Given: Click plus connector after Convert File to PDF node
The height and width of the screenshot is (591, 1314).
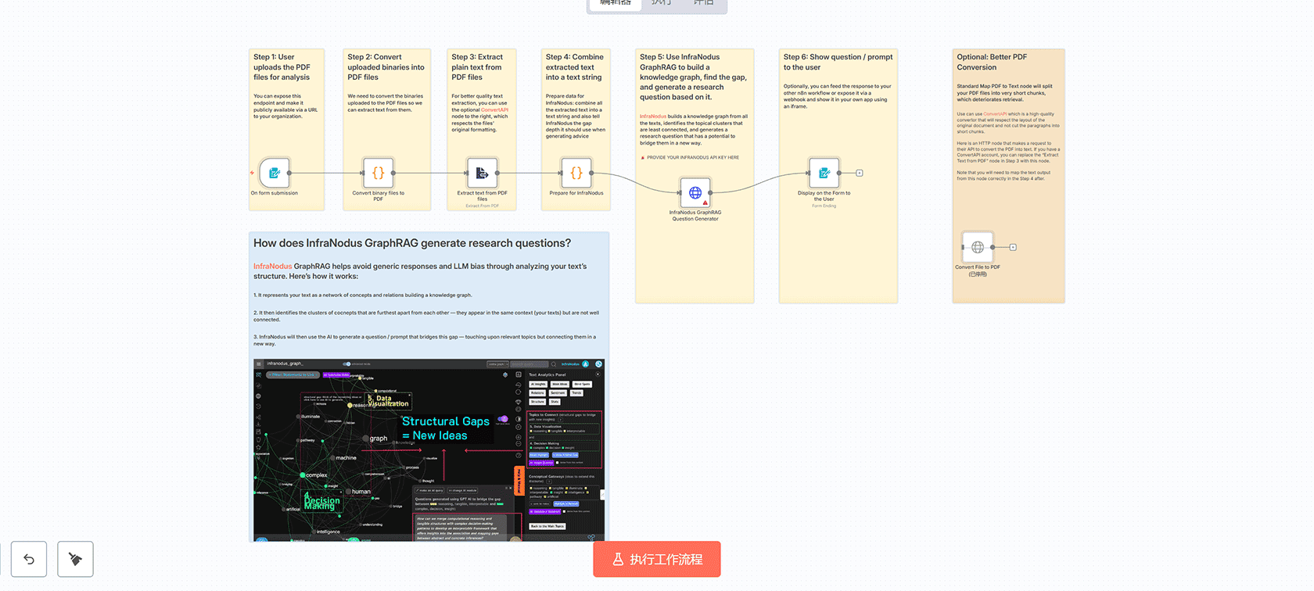Looking at the screenshot, I should pyautogui.click(x=1013, y=247).
